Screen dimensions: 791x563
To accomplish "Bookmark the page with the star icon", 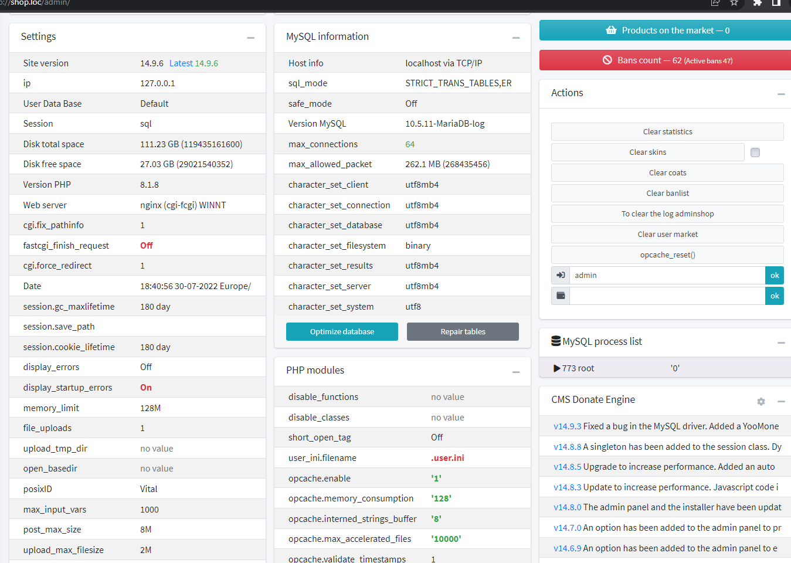I will [x=734, y=3].
